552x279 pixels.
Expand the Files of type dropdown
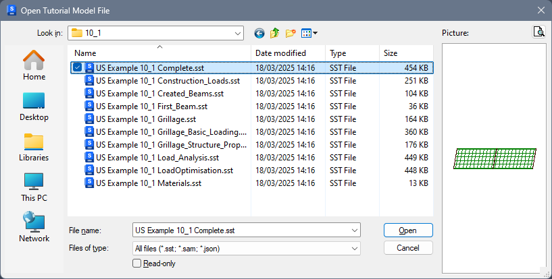(354, 249)
